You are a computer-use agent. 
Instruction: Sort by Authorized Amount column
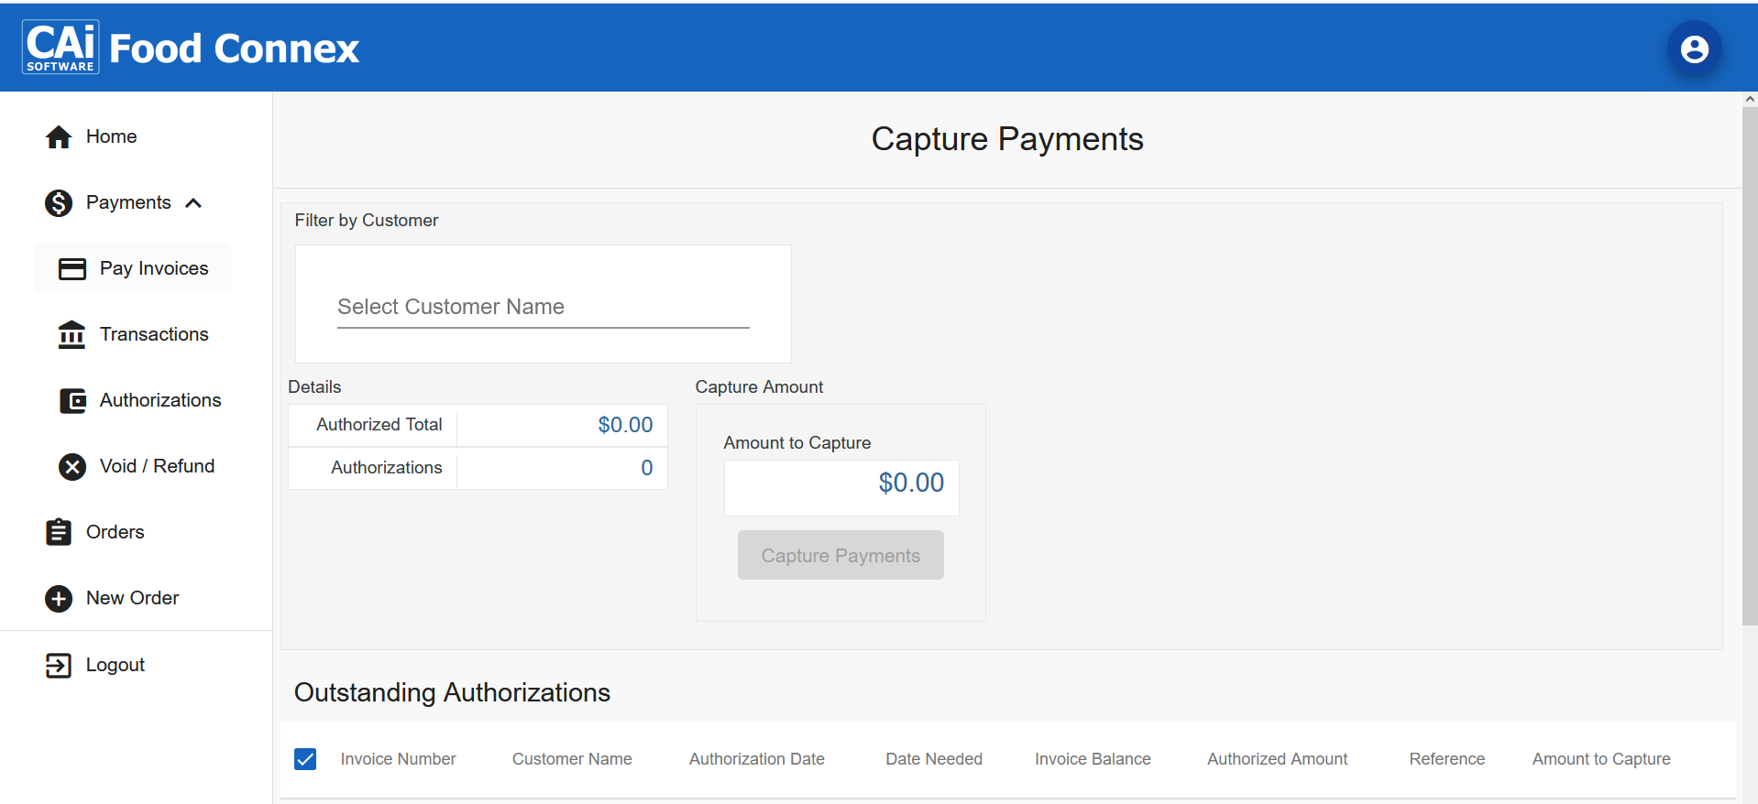[1277, 759]
